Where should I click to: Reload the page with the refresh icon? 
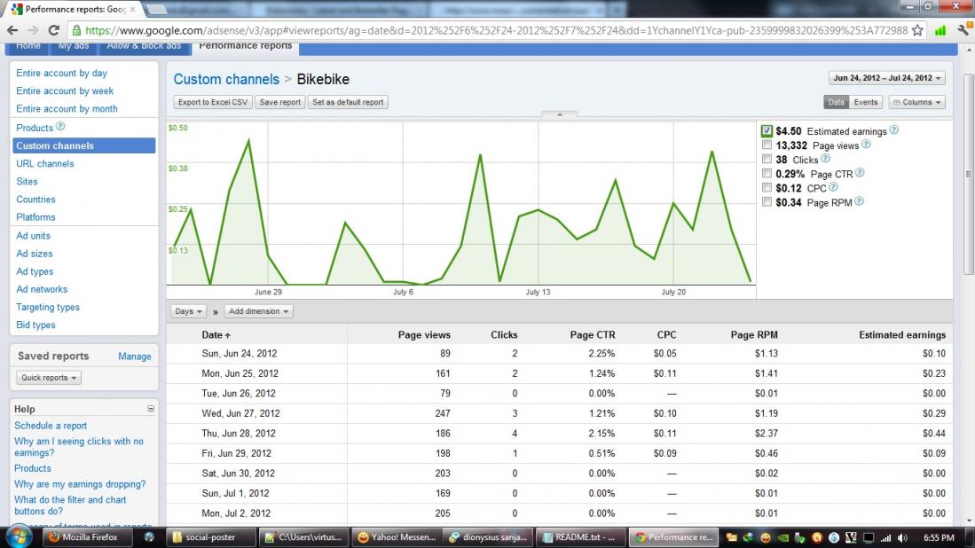click(x=53, y=30)
